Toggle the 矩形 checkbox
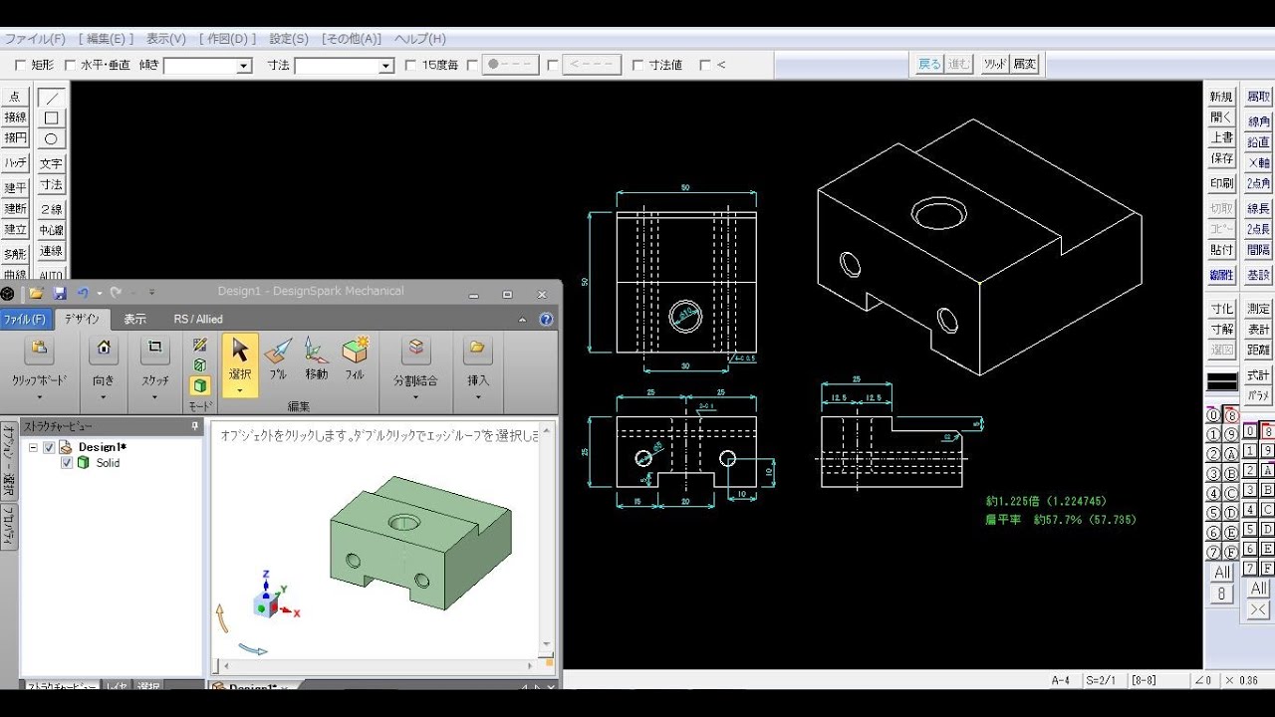 [21, 66]
